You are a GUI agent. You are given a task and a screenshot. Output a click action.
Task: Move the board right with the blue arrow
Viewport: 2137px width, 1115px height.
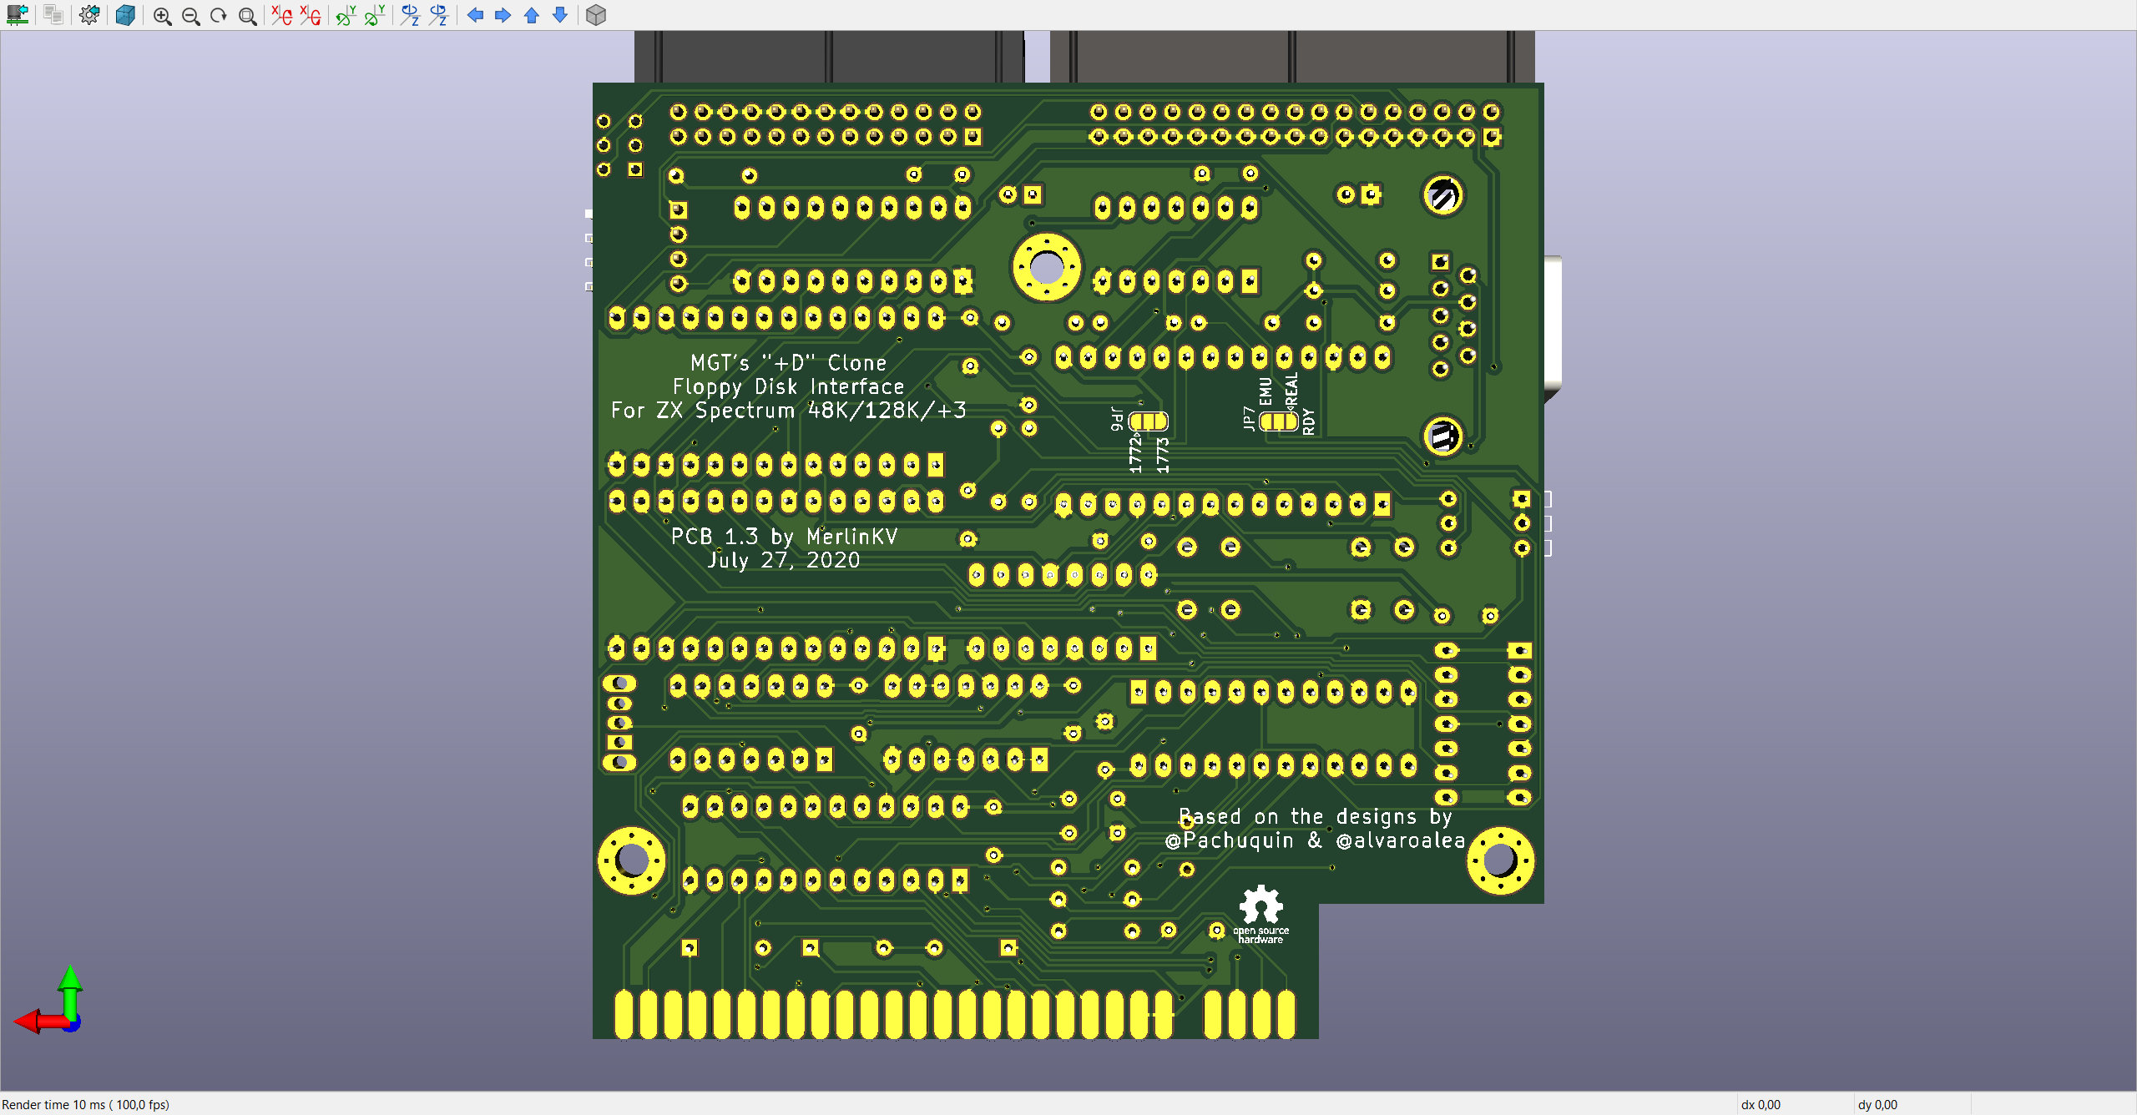503,15
